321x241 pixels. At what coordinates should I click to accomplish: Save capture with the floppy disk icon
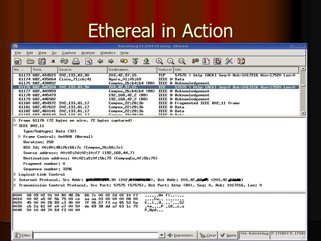pyautogui.click(x=42, y=61)
